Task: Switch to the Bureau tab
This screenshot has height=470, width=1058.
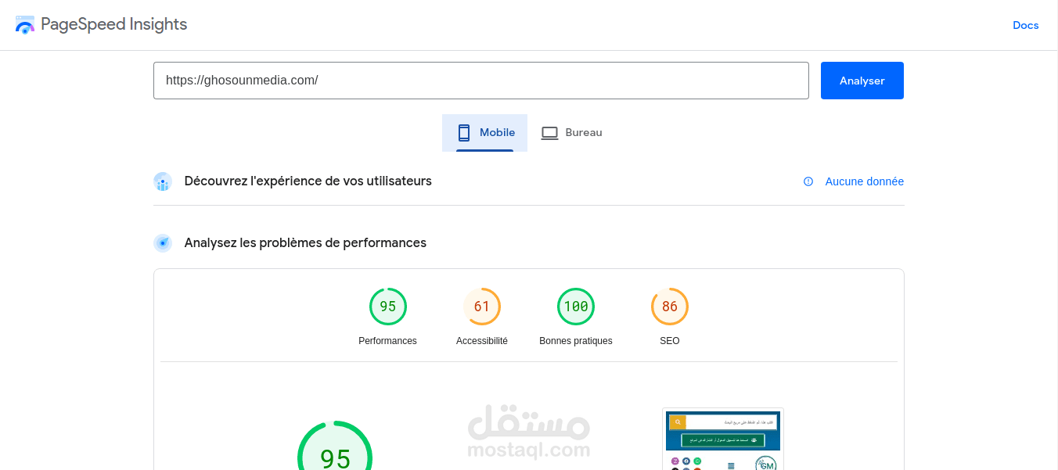Action: click(571, 133)
